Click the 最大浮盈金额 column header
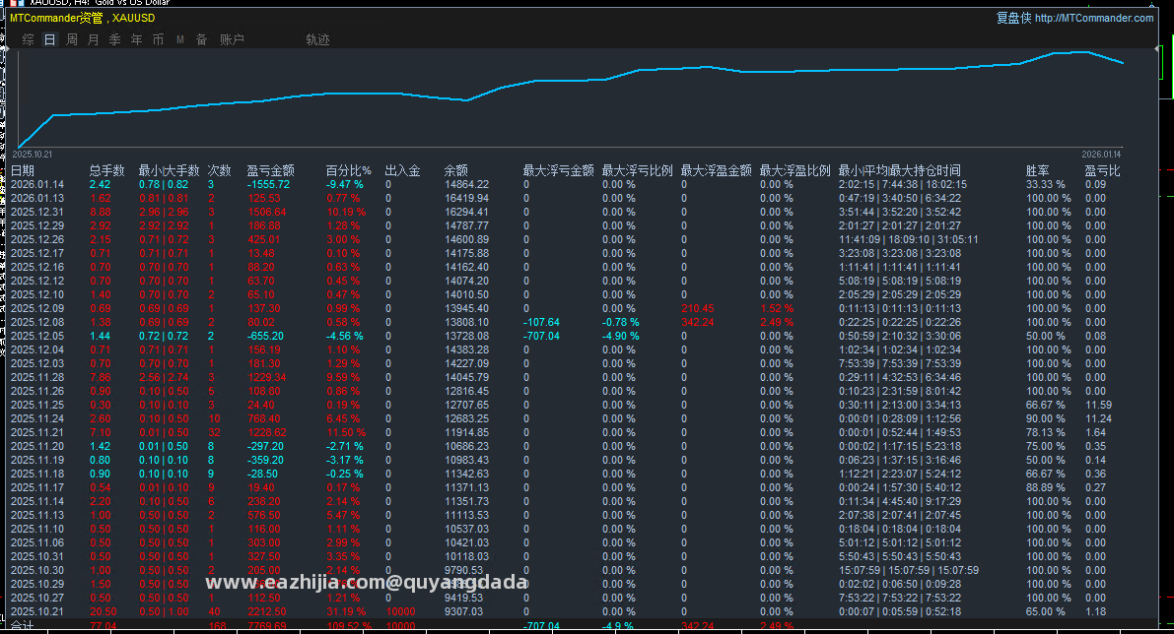1174x634 pixels. 716,170
